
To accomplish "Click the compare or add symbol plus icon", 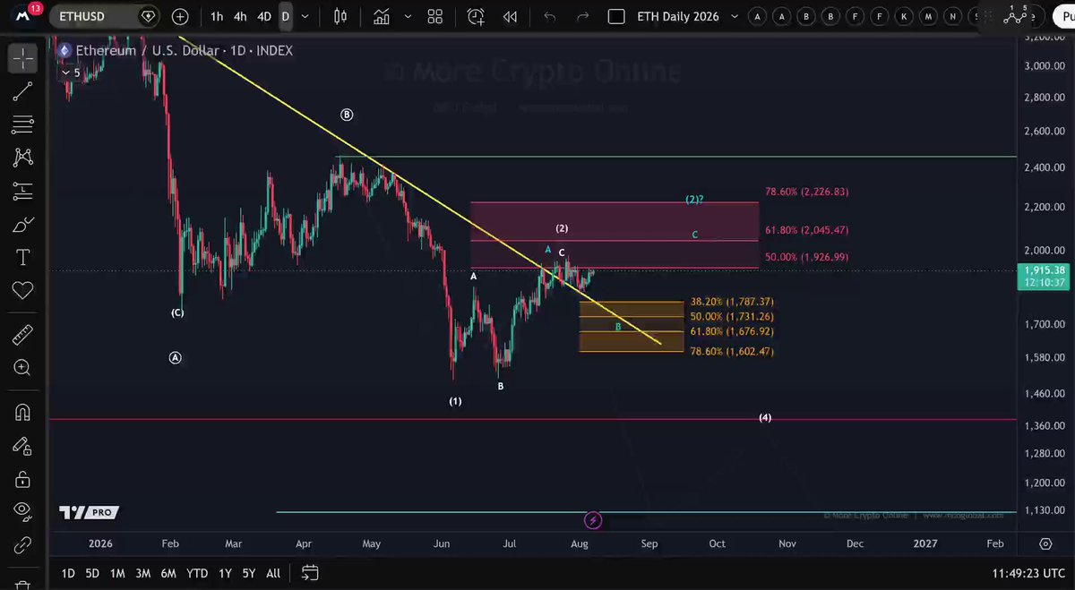I will pos(180,16).
